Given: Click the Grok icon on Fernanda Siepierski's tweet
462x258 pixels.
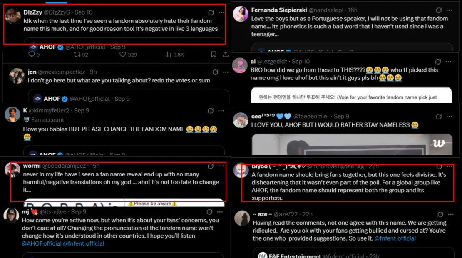Looking at the screenshot, I should click(439, 10).
